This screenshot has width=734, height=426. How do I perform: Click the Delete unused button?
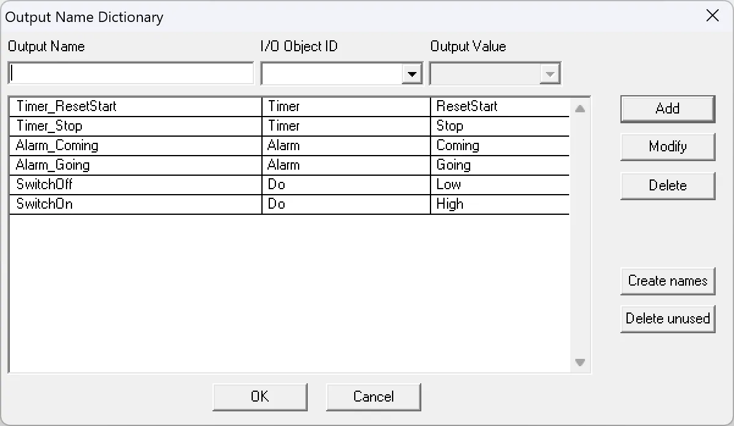pos(667,319)
